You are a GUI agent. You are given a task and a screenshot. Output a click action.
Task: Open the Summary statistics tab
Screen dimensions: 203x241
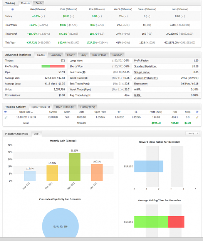point(56,55)
